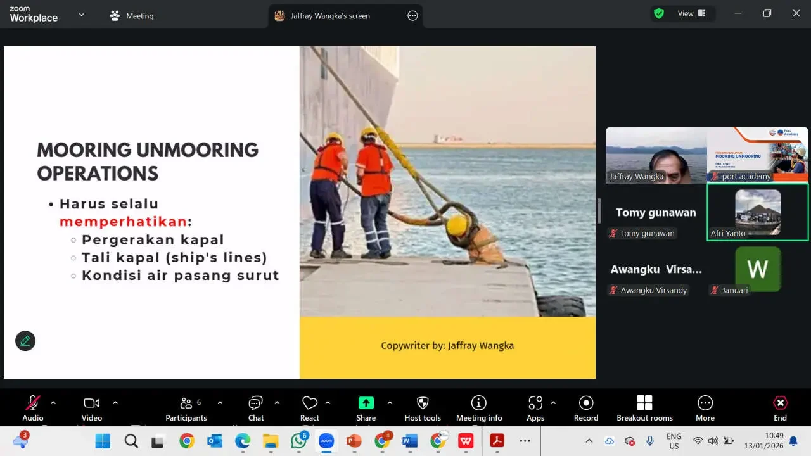Open Windows Search from the taskbar
The width and height of the screenshot is (811, 456).
tap(131, 441)
